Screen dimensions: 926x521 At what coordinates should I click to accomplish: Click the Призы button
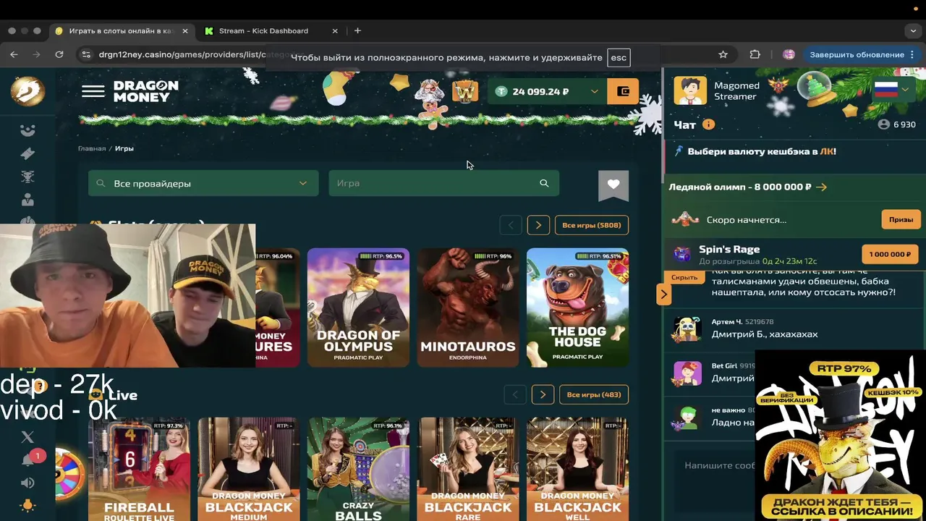click(x=901, y=219)
